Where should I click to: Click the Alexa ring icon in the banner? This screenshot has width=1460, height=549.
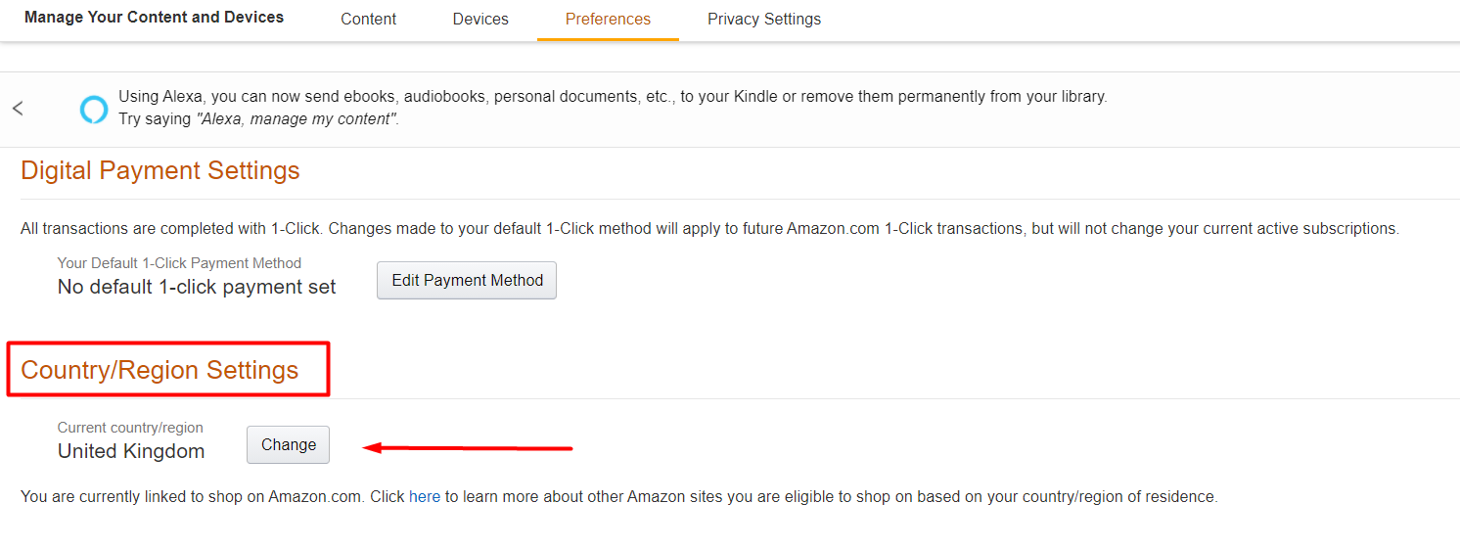click(x=94, y=109)
